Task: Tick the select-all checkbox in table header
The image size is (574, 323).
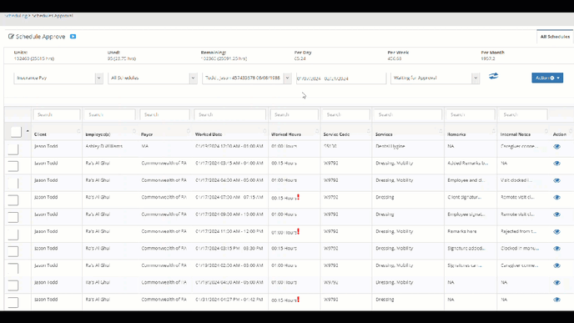Action: (x=16, y=132)
